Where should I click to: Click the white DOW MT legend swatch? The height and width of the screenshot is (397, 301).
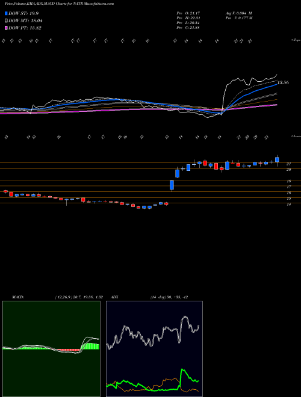click(6, 21)
